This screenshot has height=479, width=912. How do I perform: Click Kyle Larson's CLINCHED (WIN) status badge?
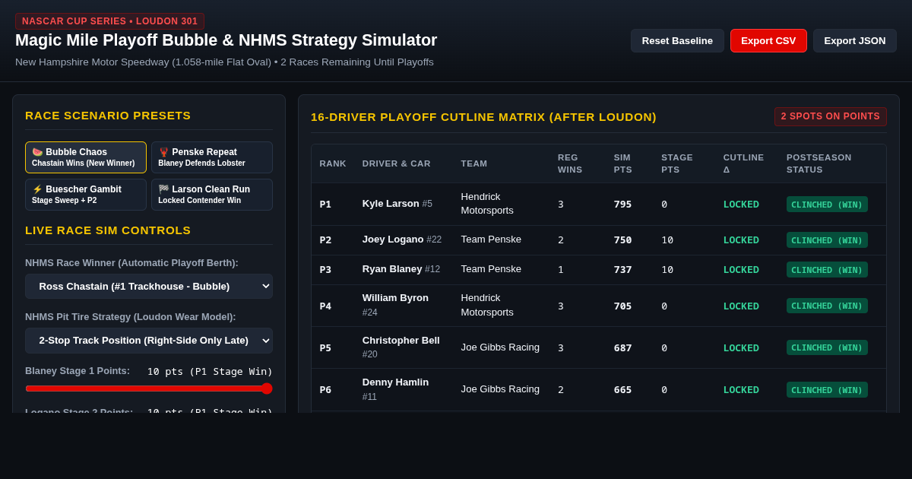[x=827, y=205]
